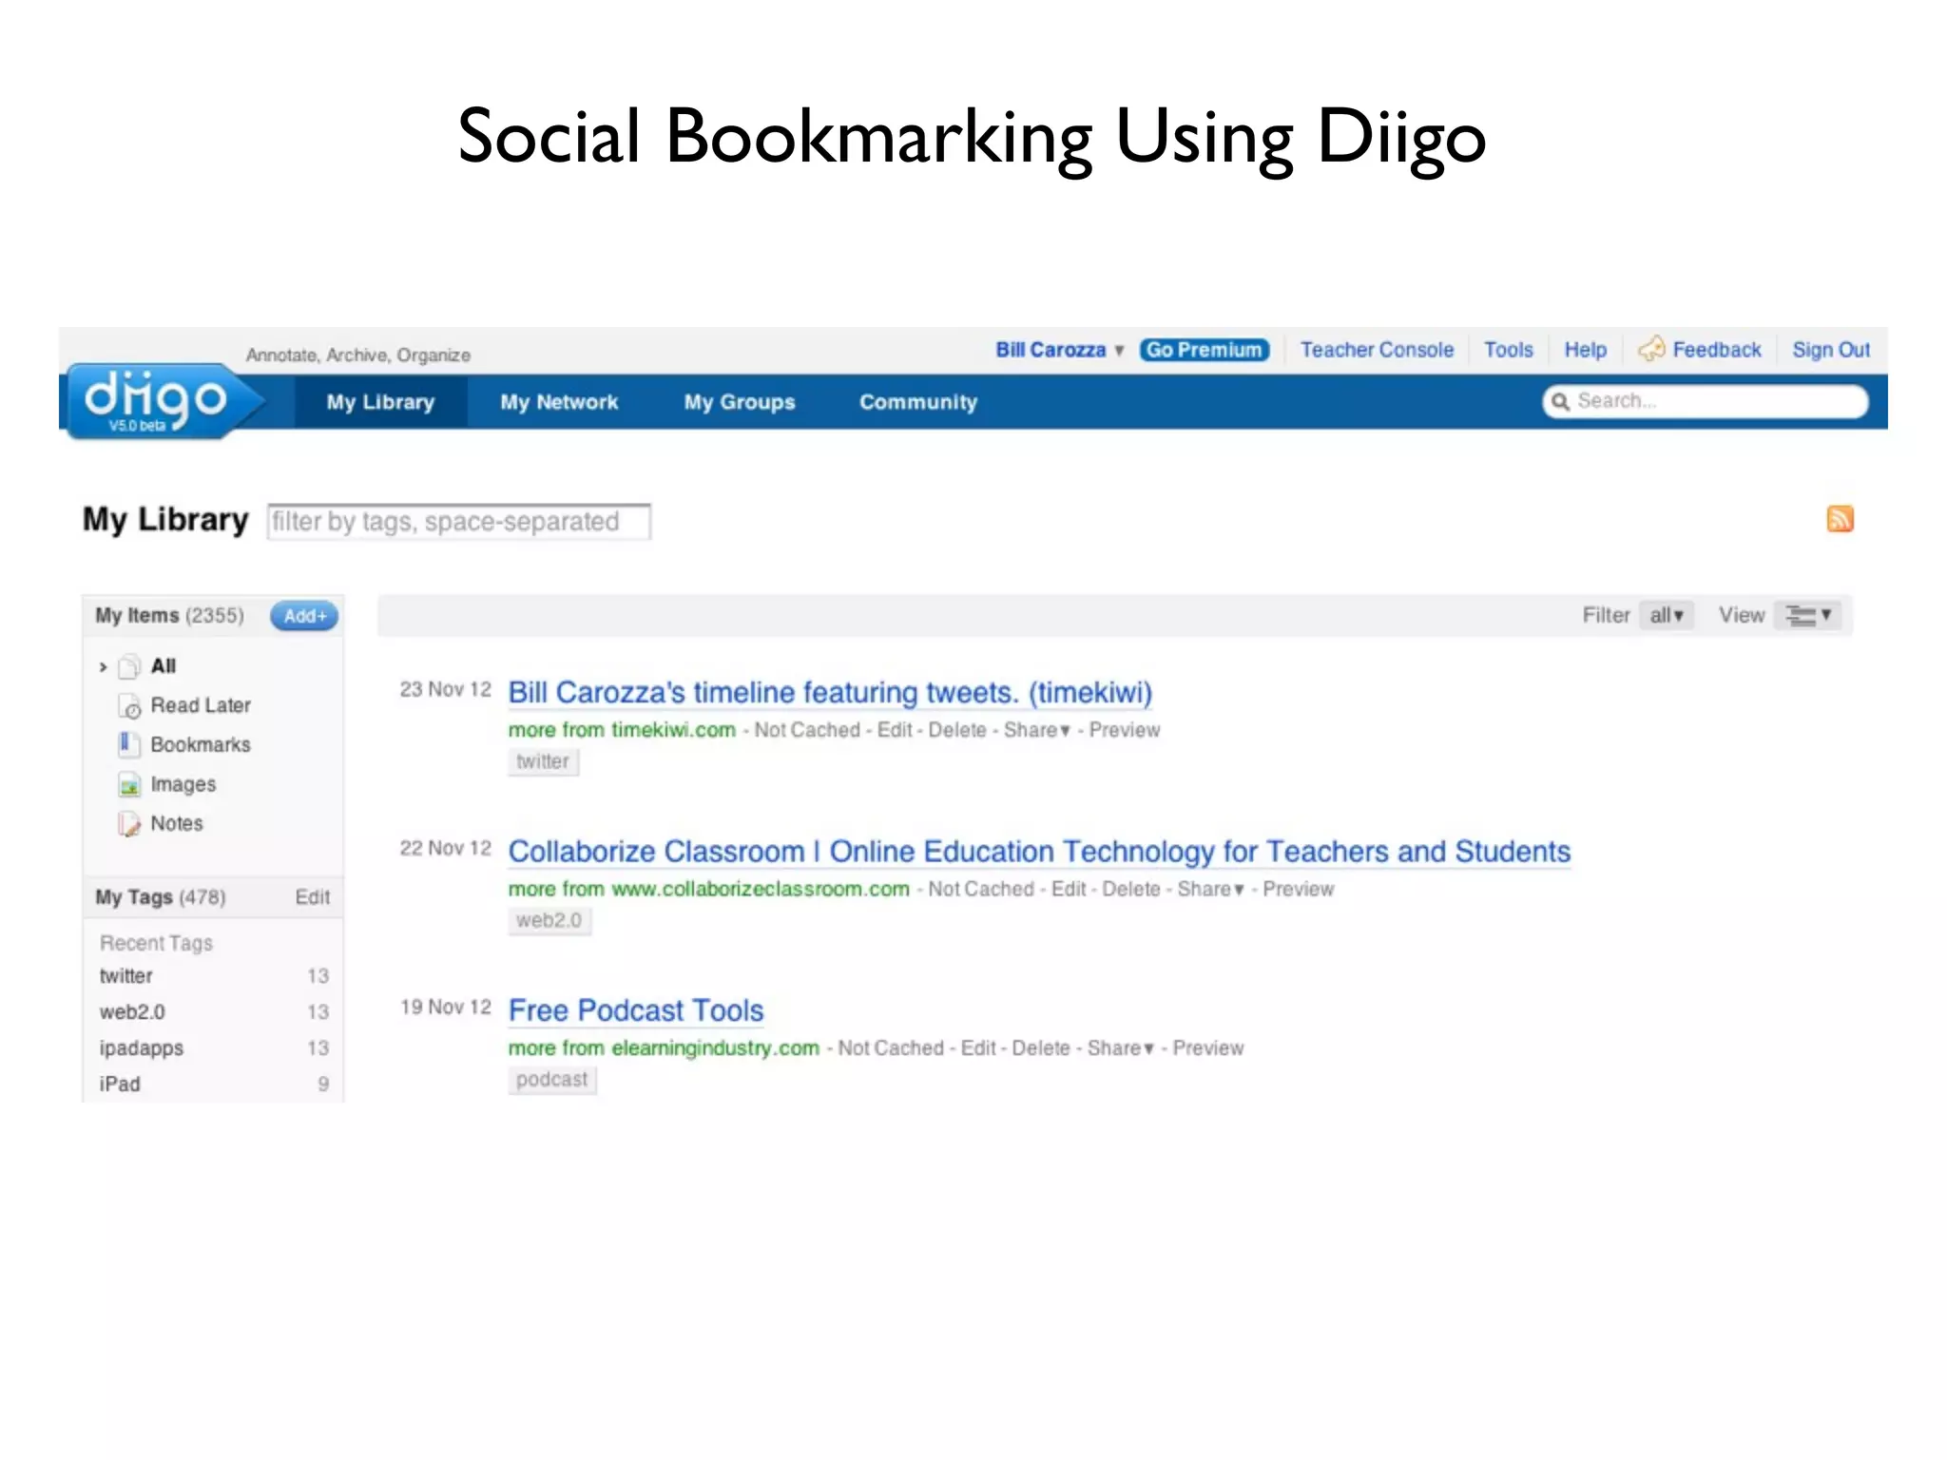Click Edit for timekiwi bookmark

point(895,730)
